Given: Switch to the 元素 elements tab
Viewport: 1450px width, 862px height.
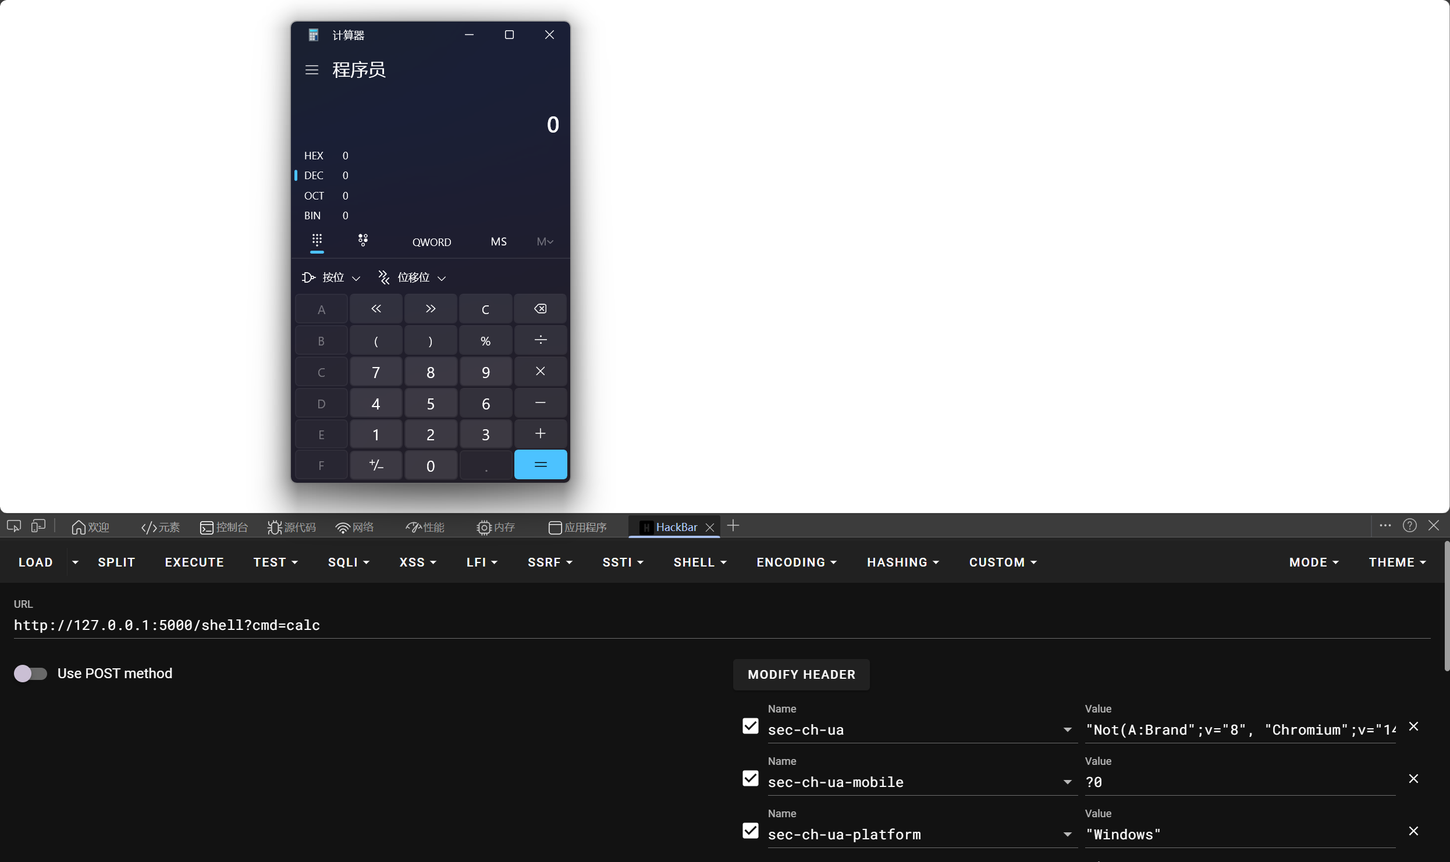Looking at the screenshot, I should point(161,527).
